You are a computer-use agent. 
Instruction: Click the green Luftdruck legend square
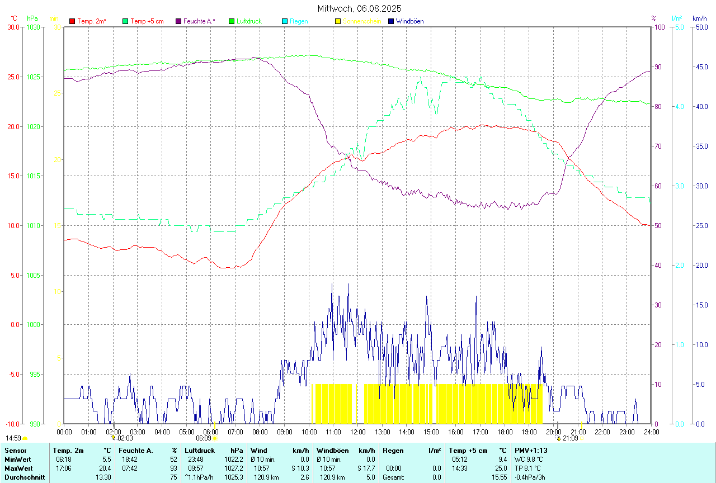232,21
